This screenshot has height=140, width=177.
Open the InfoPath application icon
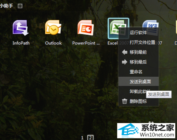(x=21, y=28)
